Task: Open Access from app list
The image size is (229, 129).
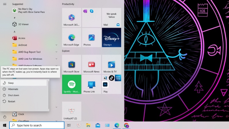Action: coord(35,38)
